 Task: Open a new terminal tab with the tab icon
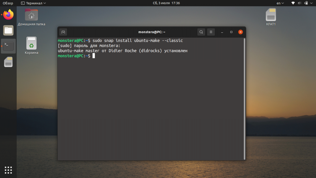[63, 32]
